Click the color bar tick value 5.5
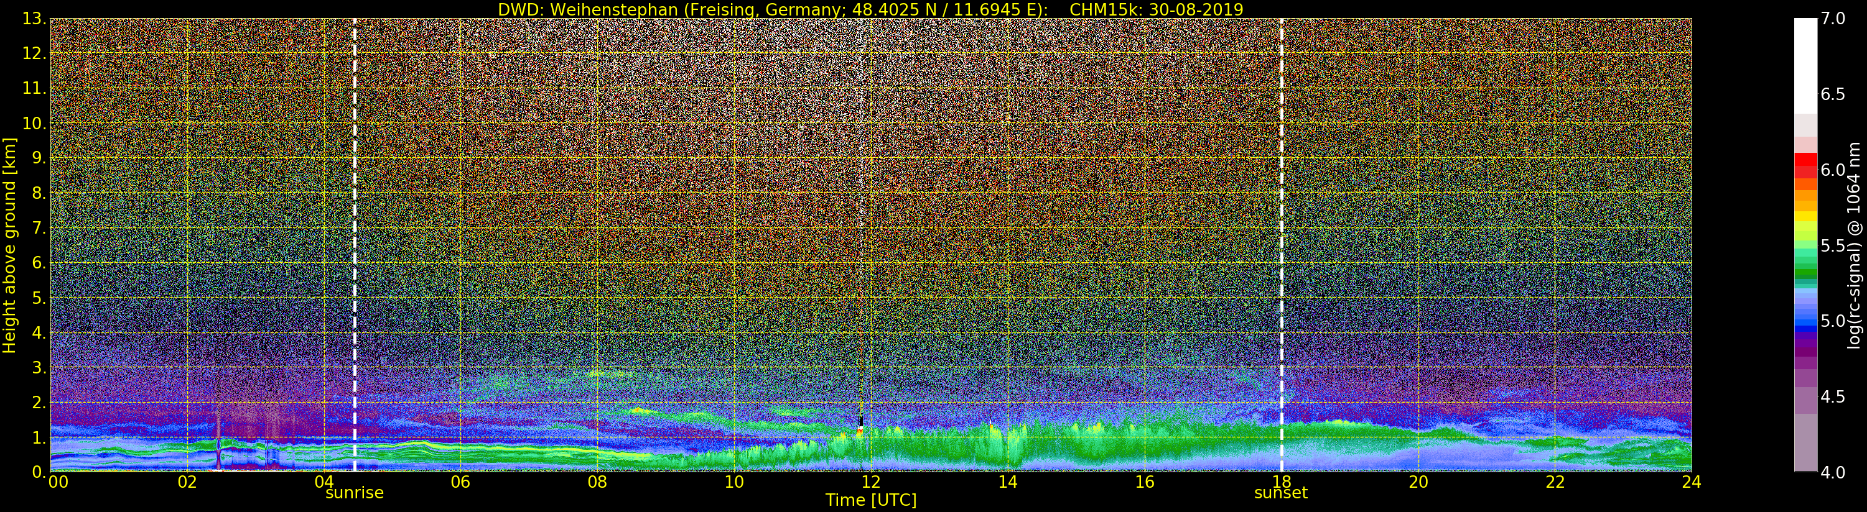 [x=1832, y=245]
